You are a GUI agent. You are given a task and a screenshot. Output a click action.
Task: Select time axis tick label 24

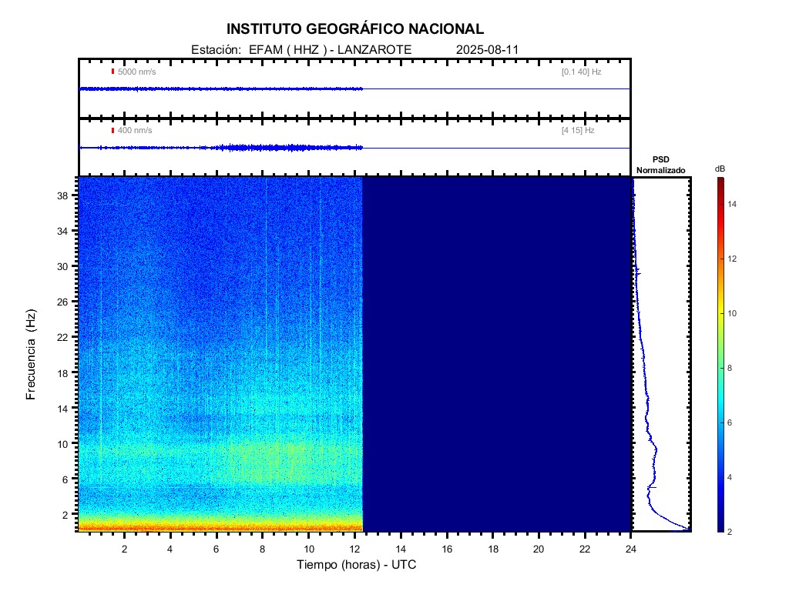(630, 549)
